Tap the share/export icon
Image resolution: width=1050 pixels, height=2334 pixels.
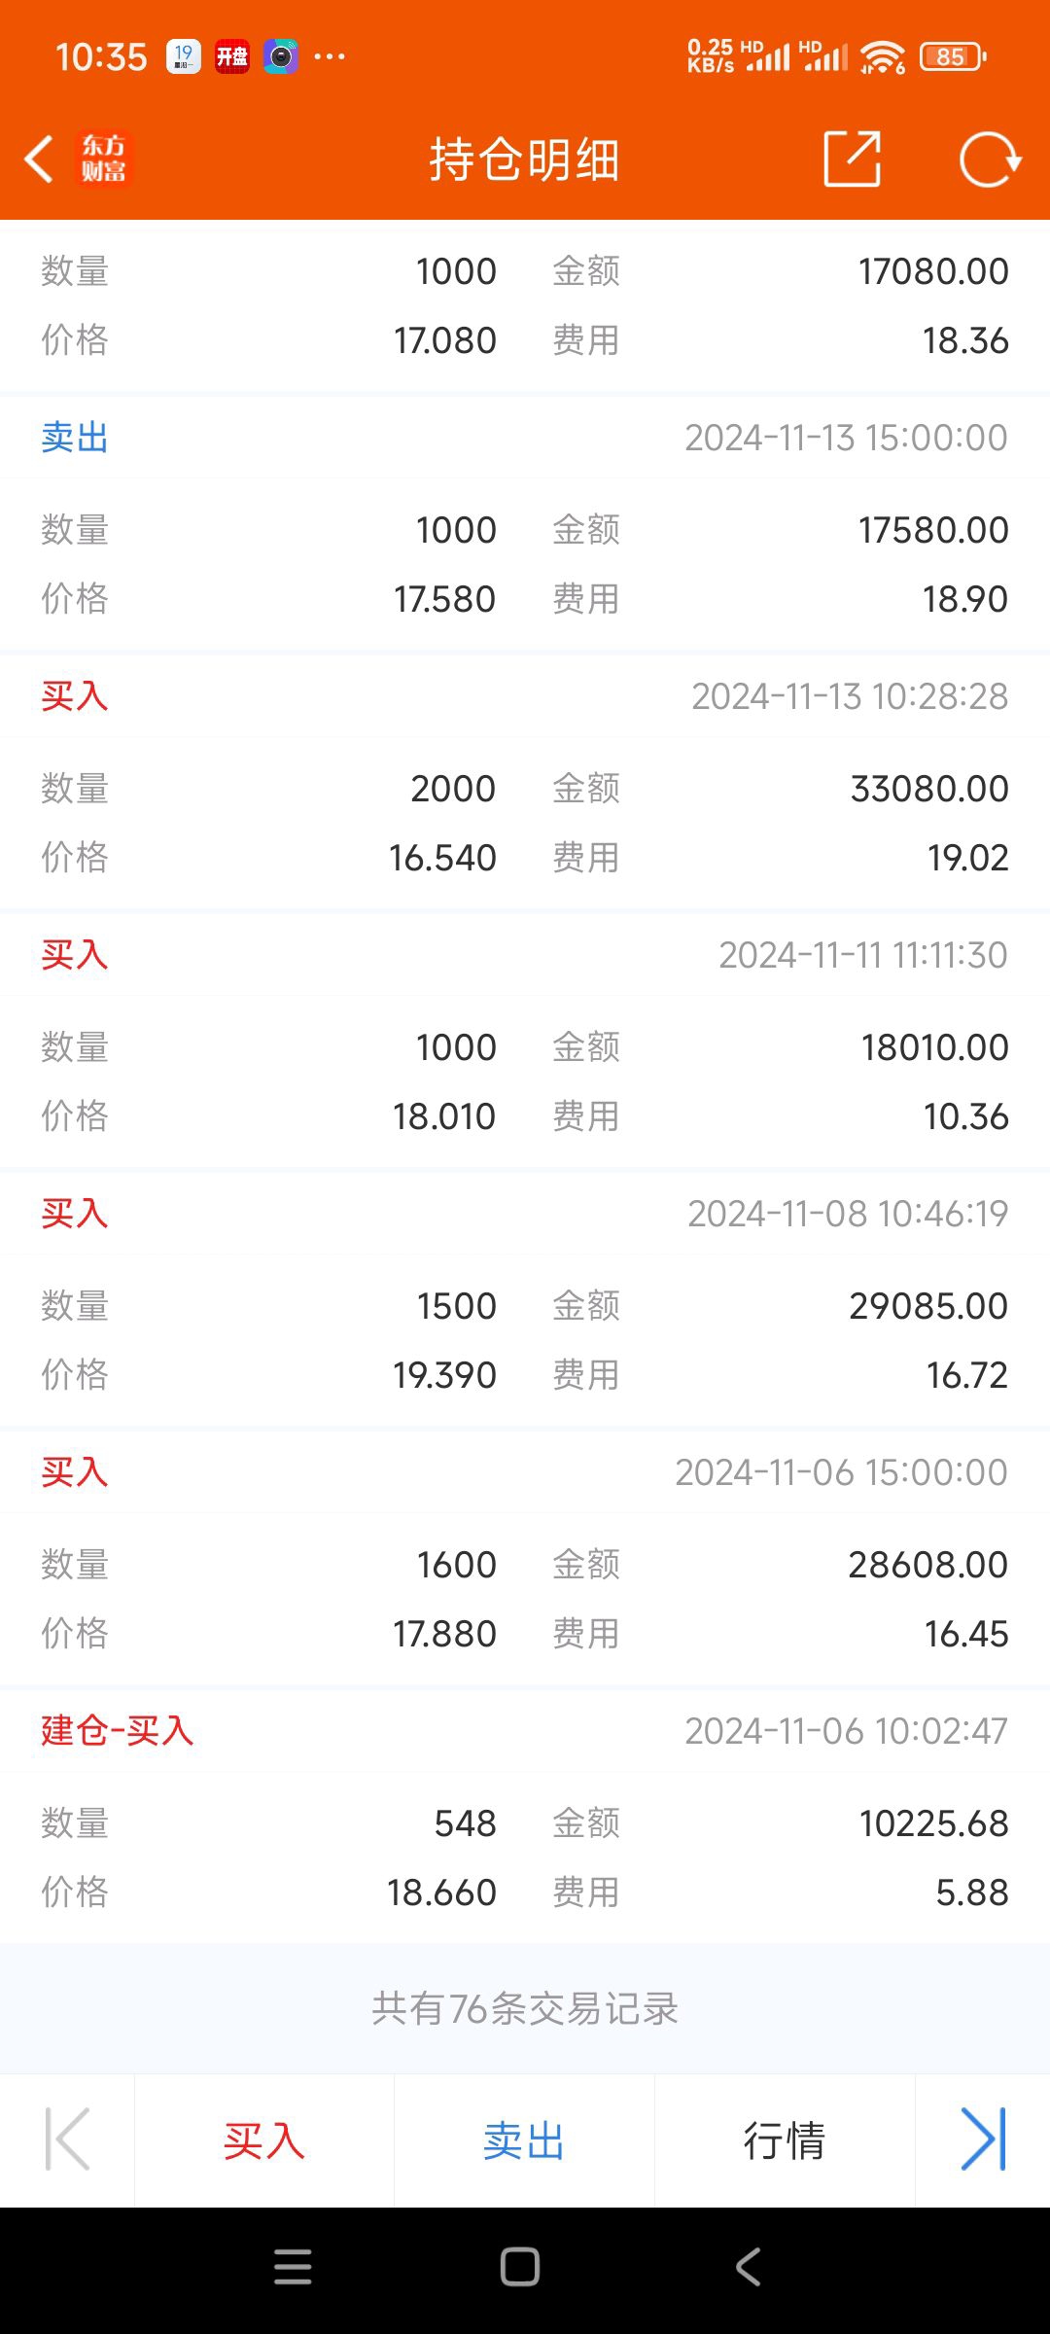tap(853, 159)
